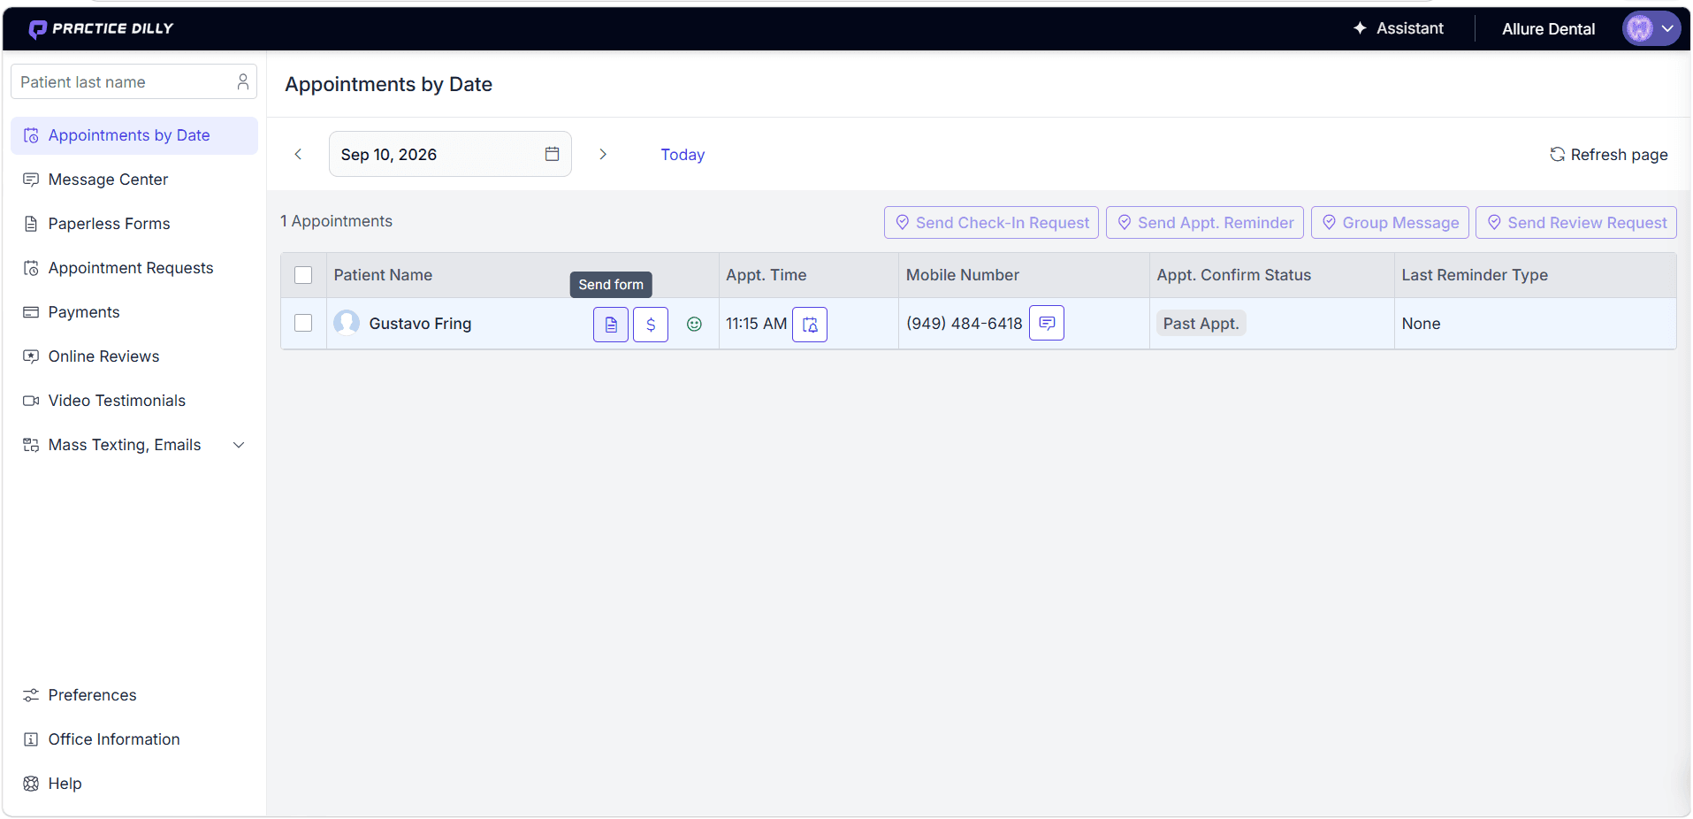This screenshot has height=819, width=1693.
Task: Click the 11:15 AM appointment time
Action: pos(756,324)
